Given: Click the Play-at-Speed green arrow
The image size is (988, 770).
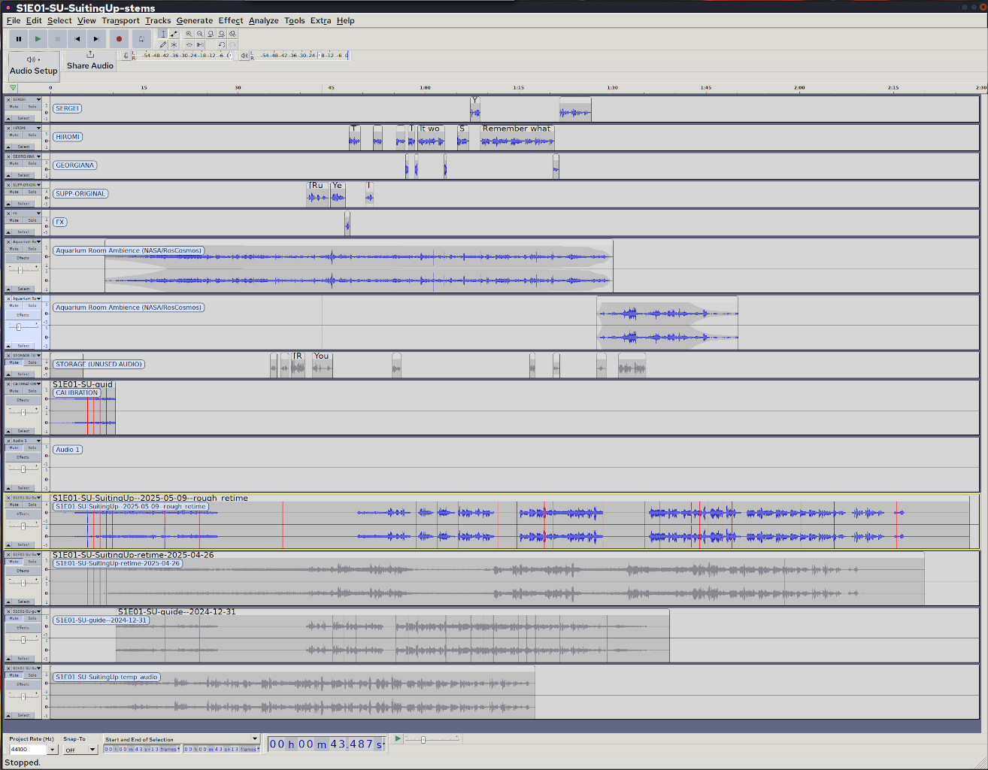Looking at the screenshot, I should [x=398, y=738].
